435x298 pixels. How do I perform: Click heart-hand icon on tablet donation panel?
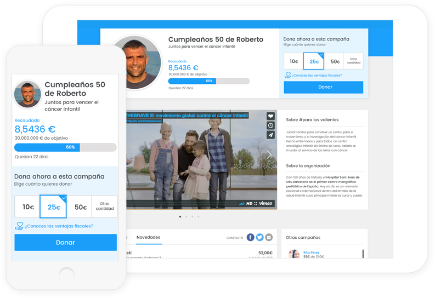pyautogui.click(x=287, y=76)
